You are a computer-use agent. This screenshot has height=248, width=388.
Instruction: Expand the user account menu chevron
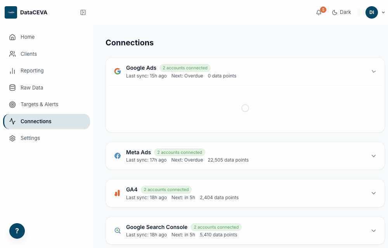click(x=383, y=12)
